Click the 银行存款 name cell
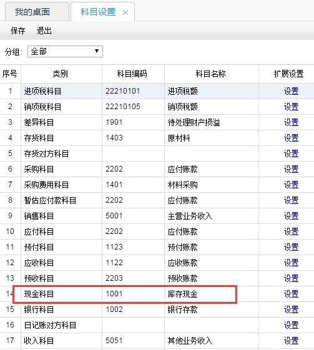This screenshot has height=350, width=314. (x=212, y=309)
